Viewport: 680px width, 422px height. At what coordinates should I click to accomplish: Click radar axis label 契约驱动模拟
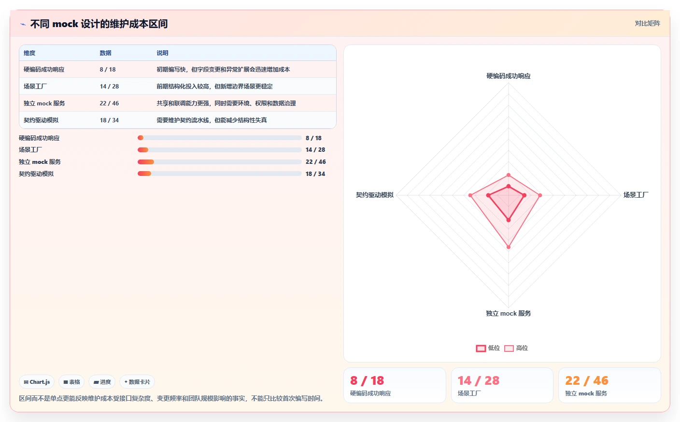pos(375,195)
